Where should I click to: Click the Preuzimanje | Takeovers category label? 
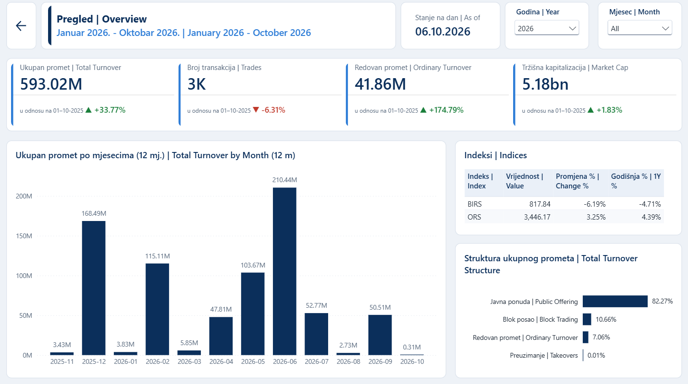(x=544, y=355)
